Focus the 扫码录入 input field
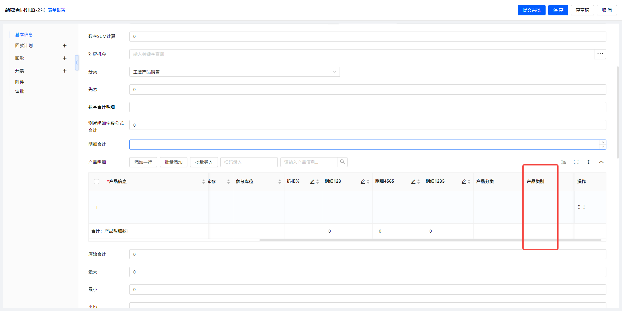The height and width of the screenshot is (311, 622). (x=249, y=162)
